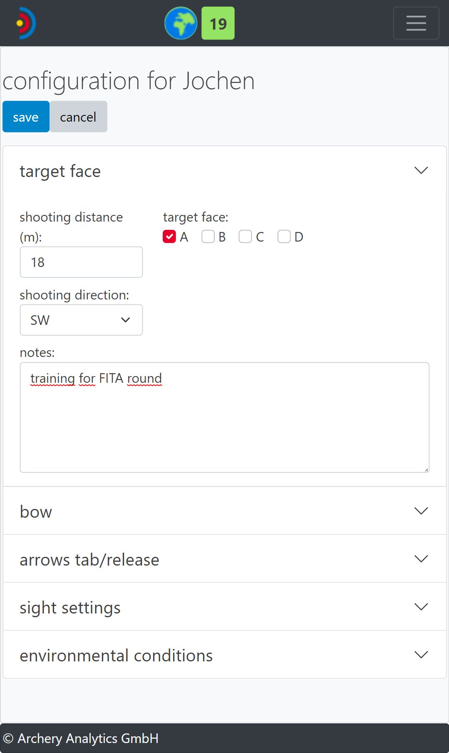Check target face C checkbox

tap(245, 237)
